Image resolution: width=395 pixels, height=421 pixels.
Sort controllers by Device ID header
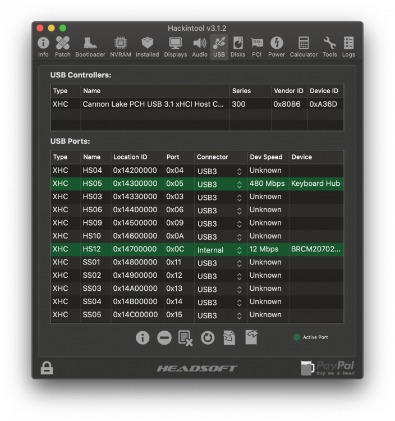coord(325,91)
